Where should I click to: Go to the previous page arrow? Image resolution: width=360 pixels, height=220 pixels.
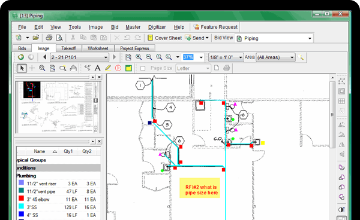tap(45, 57)
